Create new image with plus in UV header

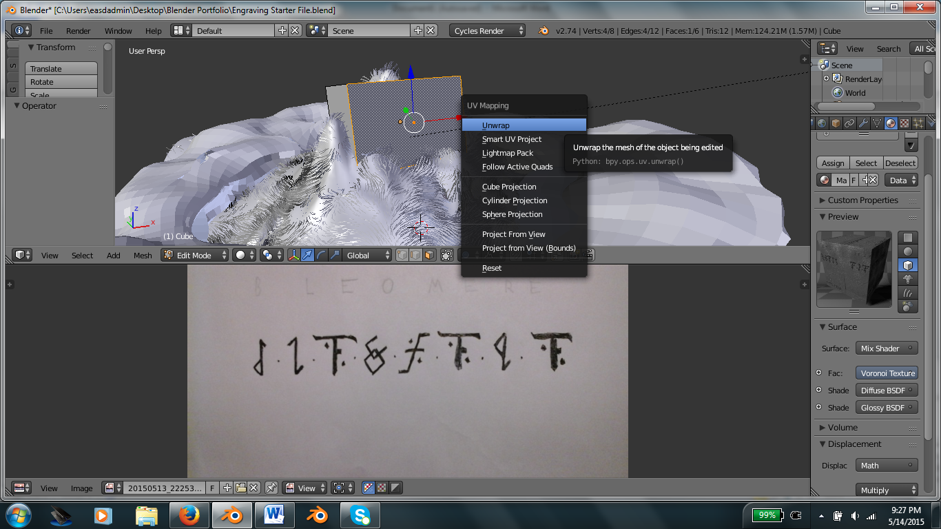coord(227,488)
